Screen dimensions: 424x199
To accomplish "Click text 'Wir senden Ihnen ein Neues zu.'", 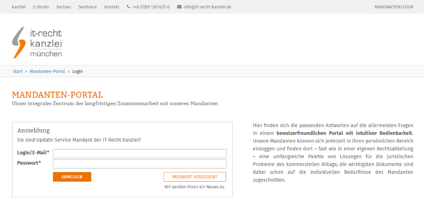I will 195,187.
